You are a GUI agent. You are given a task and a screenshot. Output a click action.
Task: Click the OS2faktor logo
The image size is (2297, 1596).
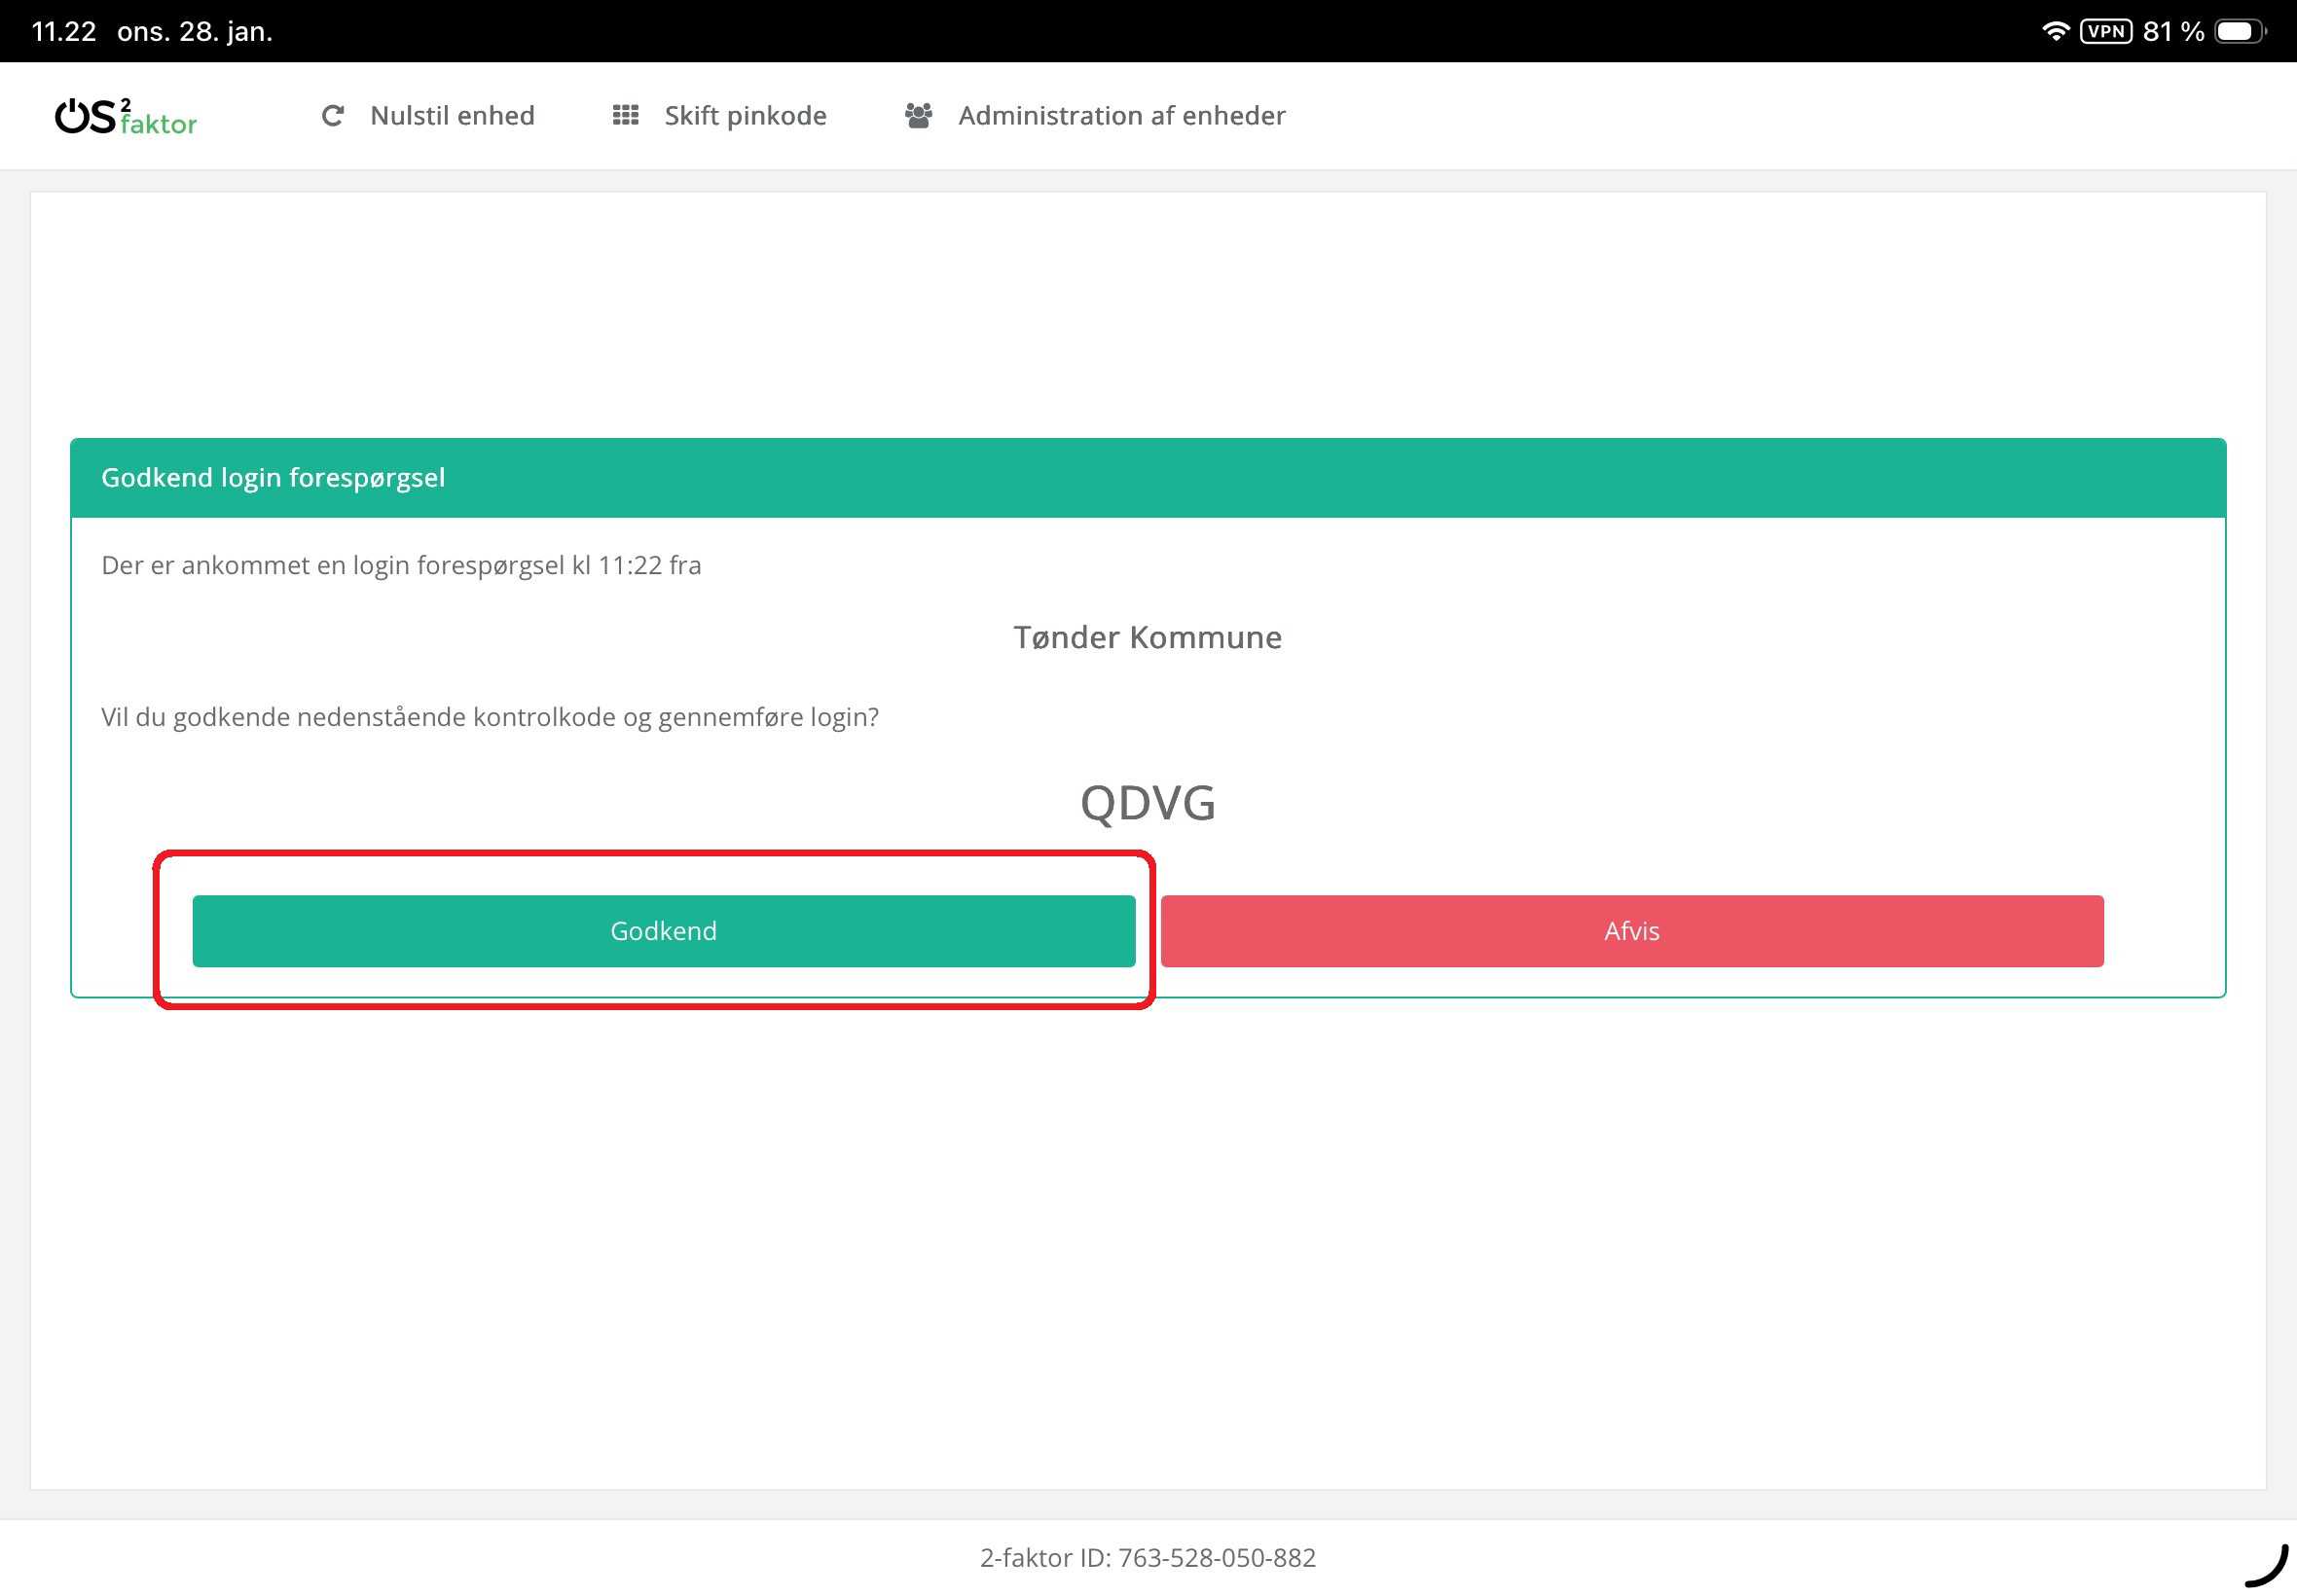[x=126, y=116]
